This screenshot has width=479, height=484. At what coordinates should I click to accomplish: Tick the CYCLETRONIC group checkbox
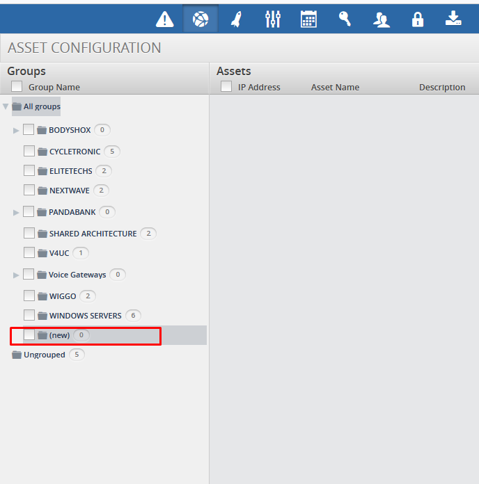tap(29, 151)
